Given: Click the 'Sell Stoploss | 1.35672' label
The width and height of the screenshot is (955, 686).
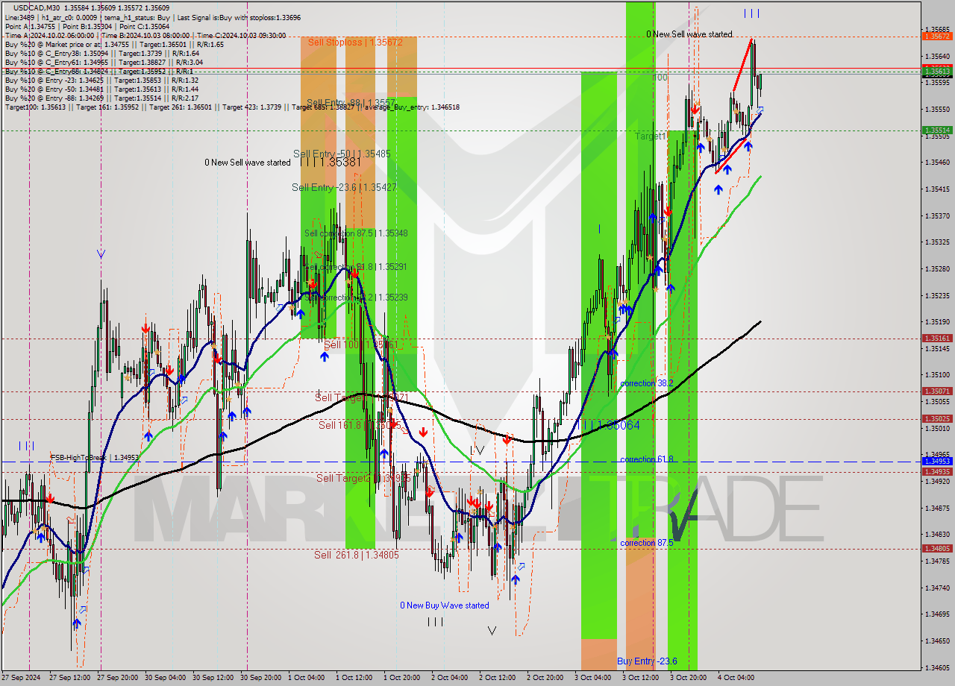Looking at the screenshot, I should (355, 43).
